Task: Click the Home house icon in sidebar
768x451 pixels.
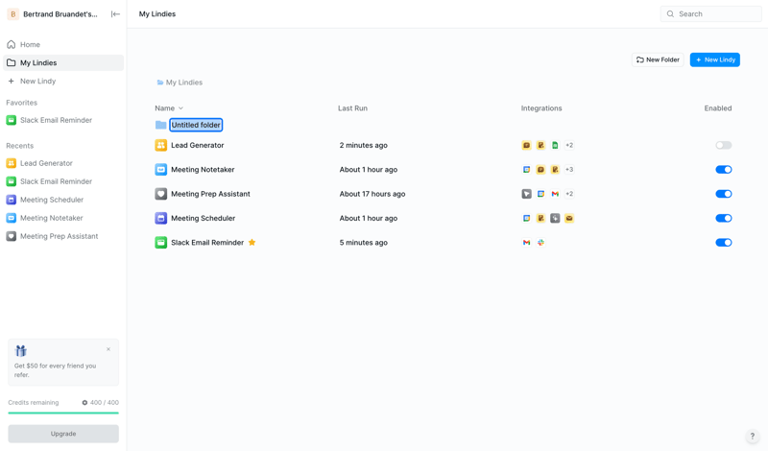Action: coord(12,44)
